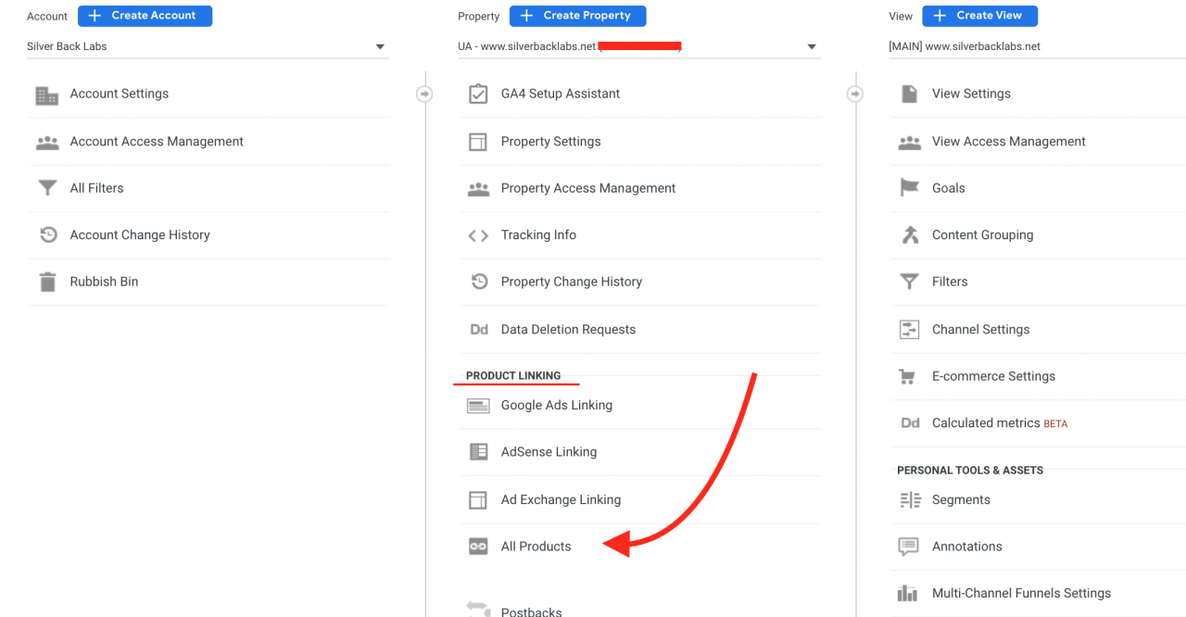Image resolution: width=1186 pixels, height=617 pixels.
Task: Expand the UA property selector dropdown
Action: click(x=638, y=46)
